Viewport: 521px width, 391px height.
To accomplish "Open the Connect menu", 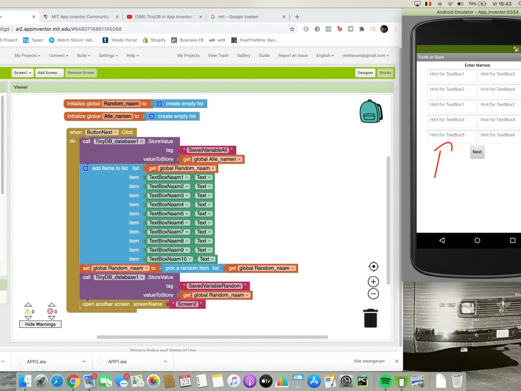I will (x=58, y=56).
